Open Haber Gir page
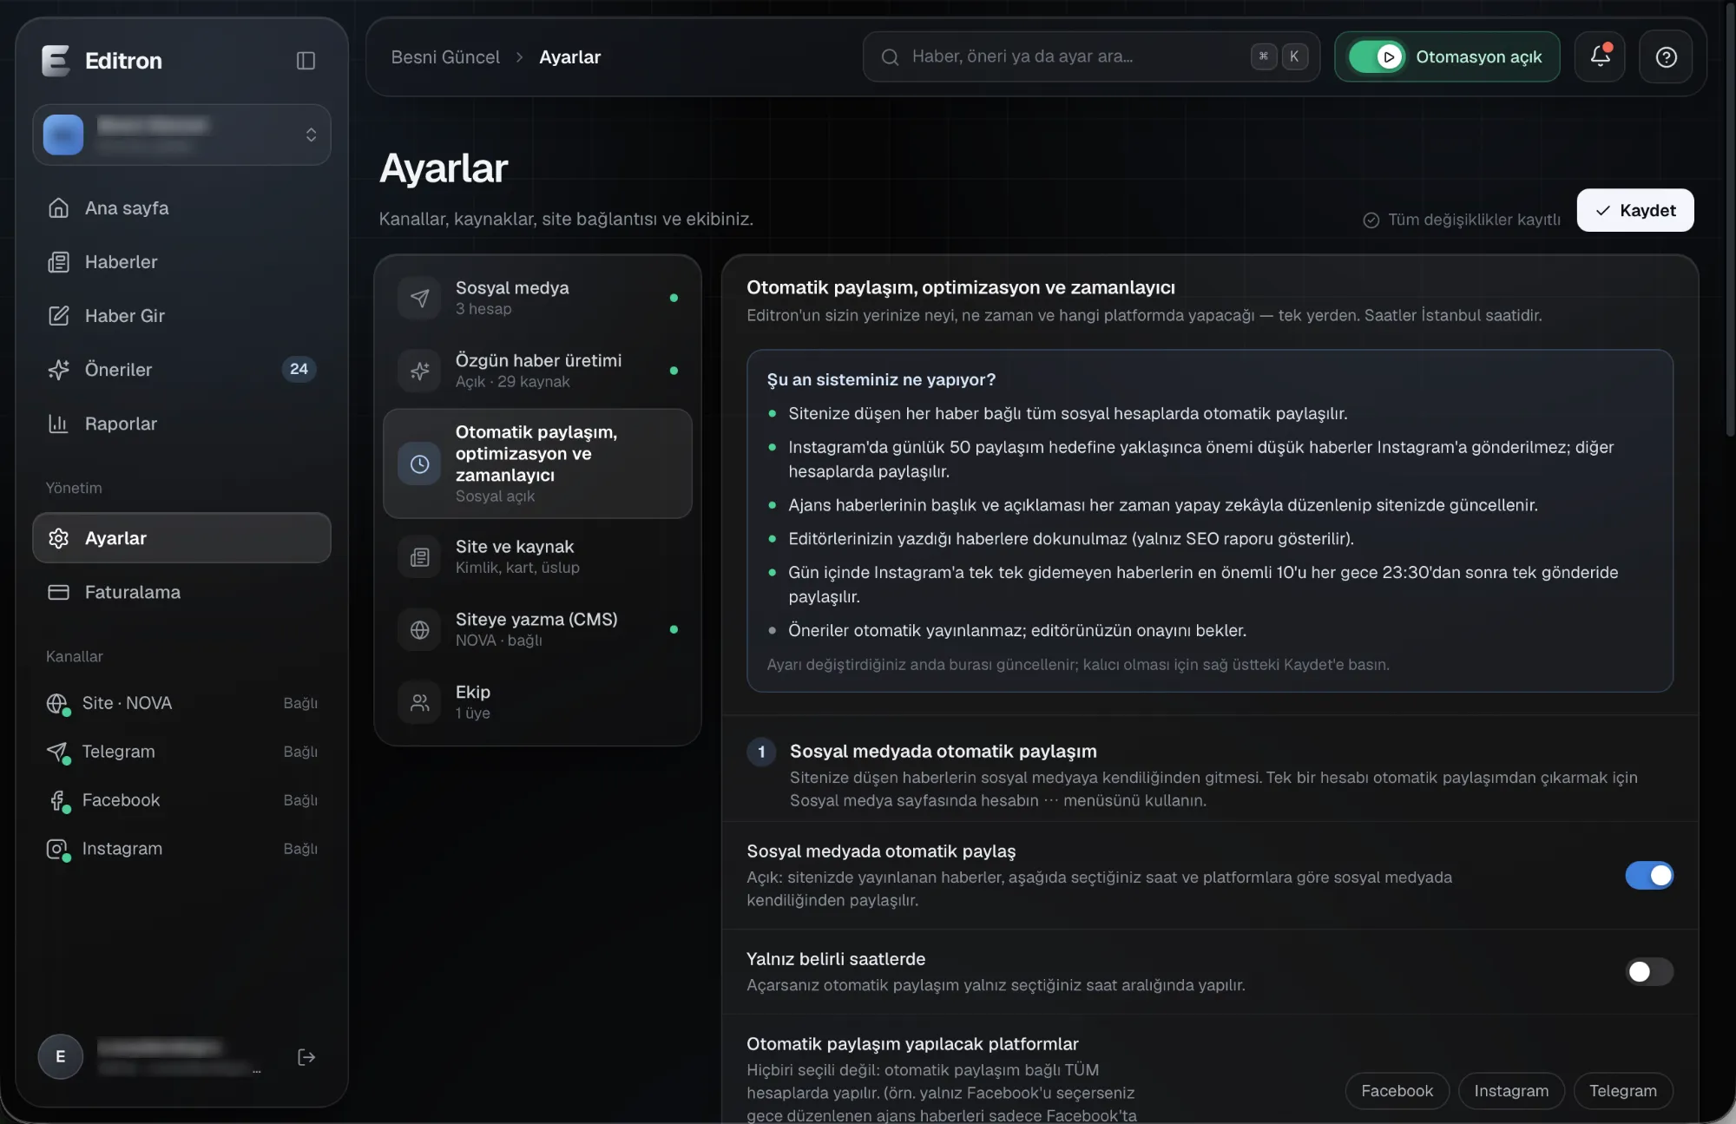Screen dimensions: 1736x1124 (181, 316)
